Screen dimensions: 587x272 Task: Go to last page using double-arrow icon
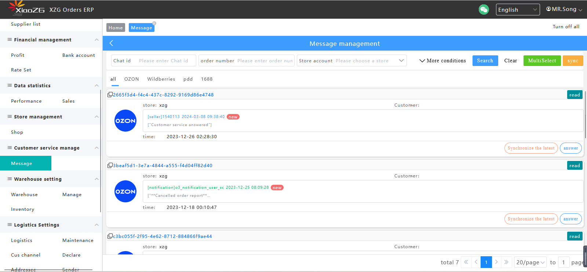(506, 262)
